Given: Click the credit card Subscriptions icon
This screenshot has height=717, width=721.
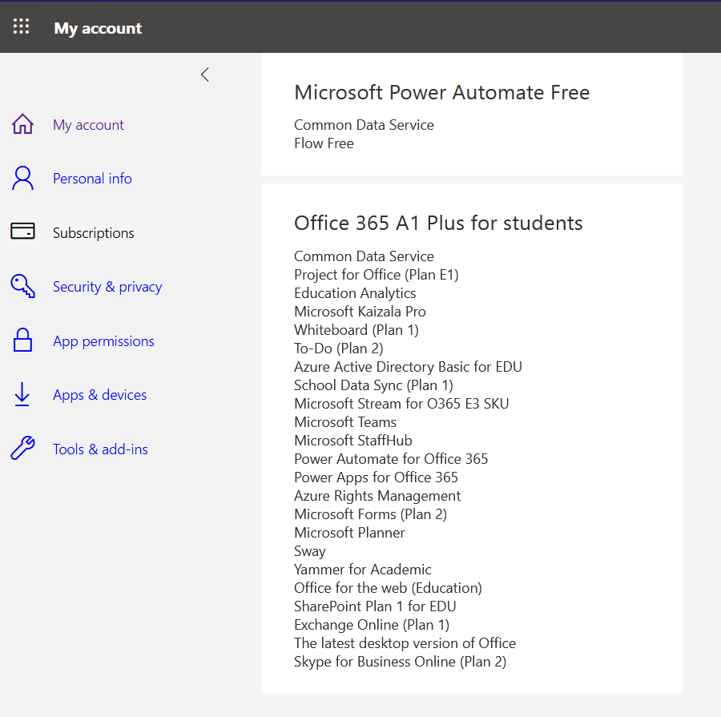Looking at the screenshot, I should click(22, 232).
